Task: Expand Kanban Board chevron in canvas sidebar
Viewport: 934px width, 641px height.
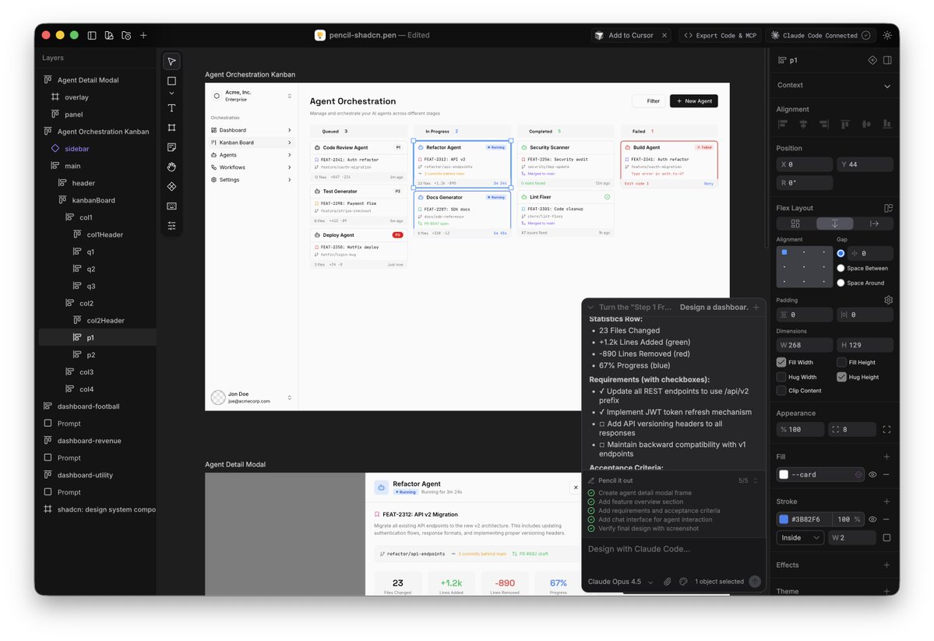Action: pyautogui.click(x=290, y=143)
